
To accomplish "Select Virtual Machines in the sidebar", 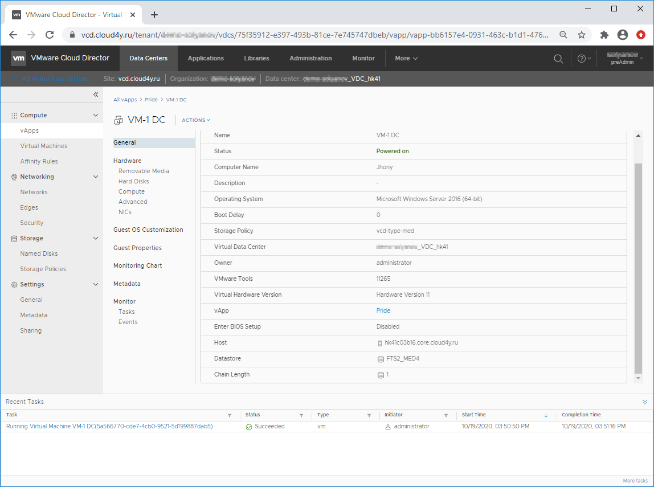I will click(x=43, y=146).
